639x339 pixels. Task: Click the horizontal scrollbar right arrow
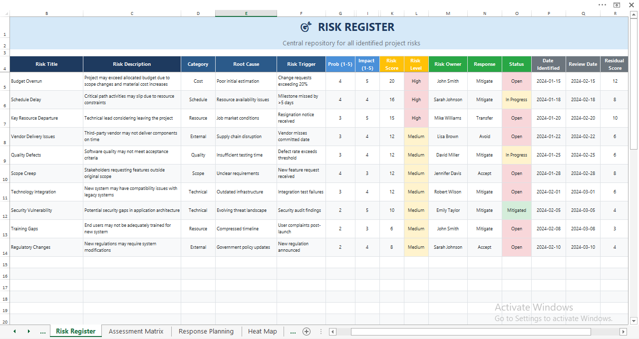[x=623, y=332]
